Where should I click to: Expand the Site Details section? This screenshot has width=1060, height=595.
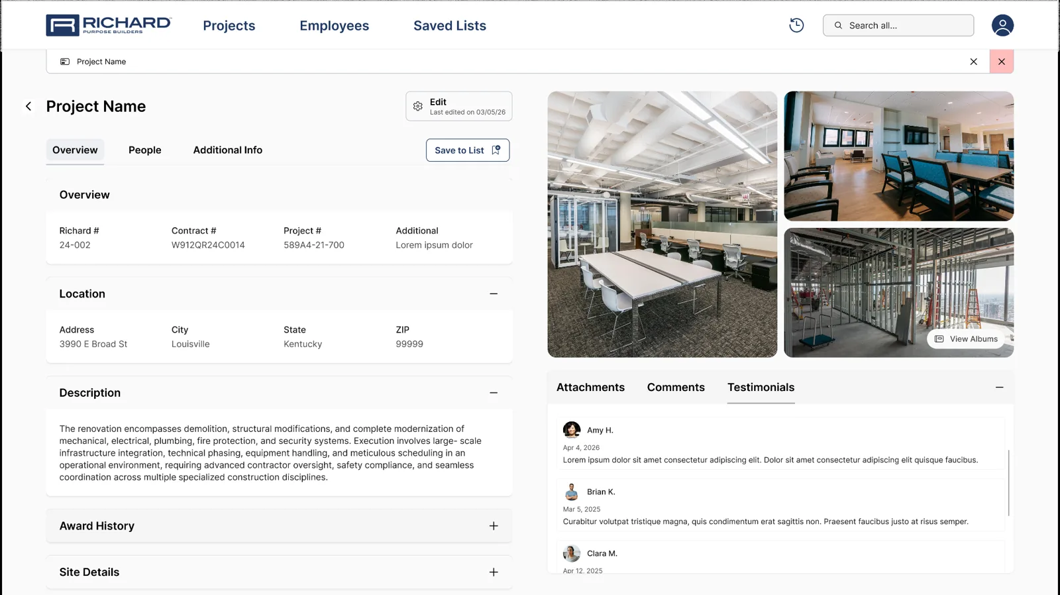point(494,572)
